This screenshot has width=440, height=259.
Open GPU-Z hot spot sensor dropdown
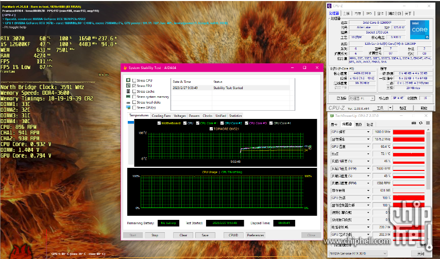click(x=368, y=154)
